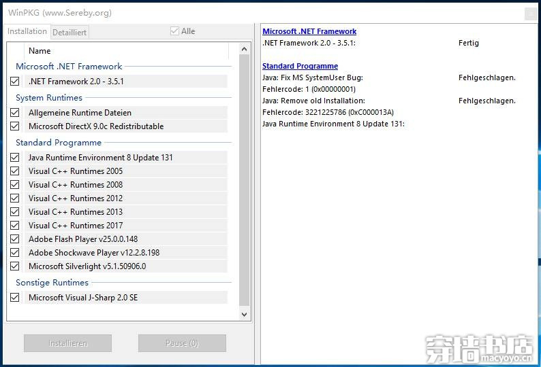Toggle Microsoft DirectX 9.0c Redistributable checkbox

click(15, 126)
